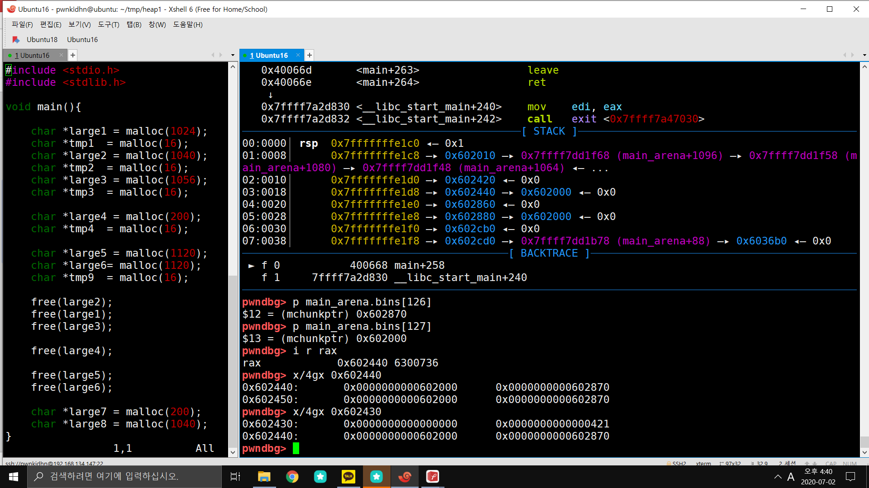
Task: Open Google Chrome from the taskbar
Action: [292, 477]
